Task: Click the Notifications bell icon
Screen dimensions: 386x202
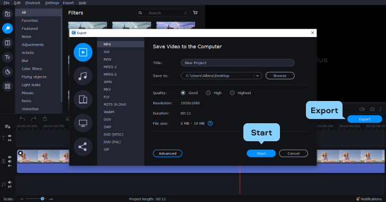Action: click(358, 199)
